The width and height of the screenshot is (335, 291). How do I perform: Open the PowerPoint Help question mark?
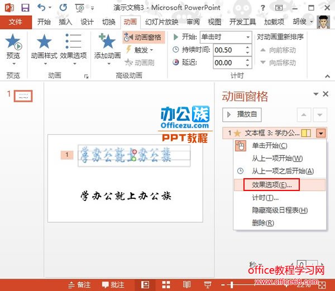click(263, 8)
